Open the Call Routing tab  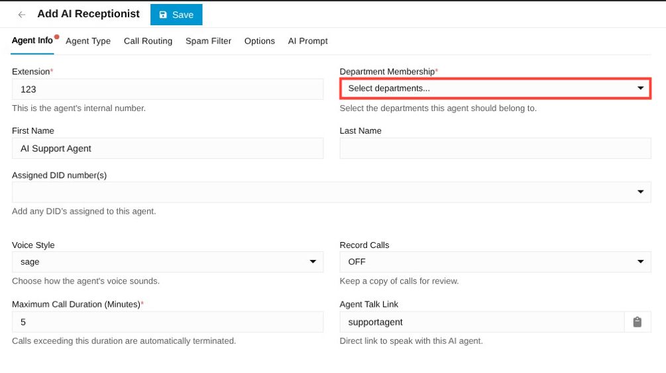tap(148, 41)
